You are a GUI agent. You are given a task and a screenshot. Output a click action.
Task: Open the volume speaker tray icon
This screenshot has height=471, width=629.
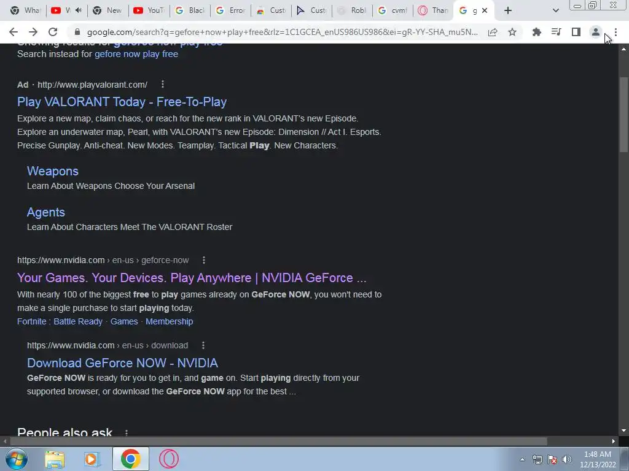click(x=567, y=459)
